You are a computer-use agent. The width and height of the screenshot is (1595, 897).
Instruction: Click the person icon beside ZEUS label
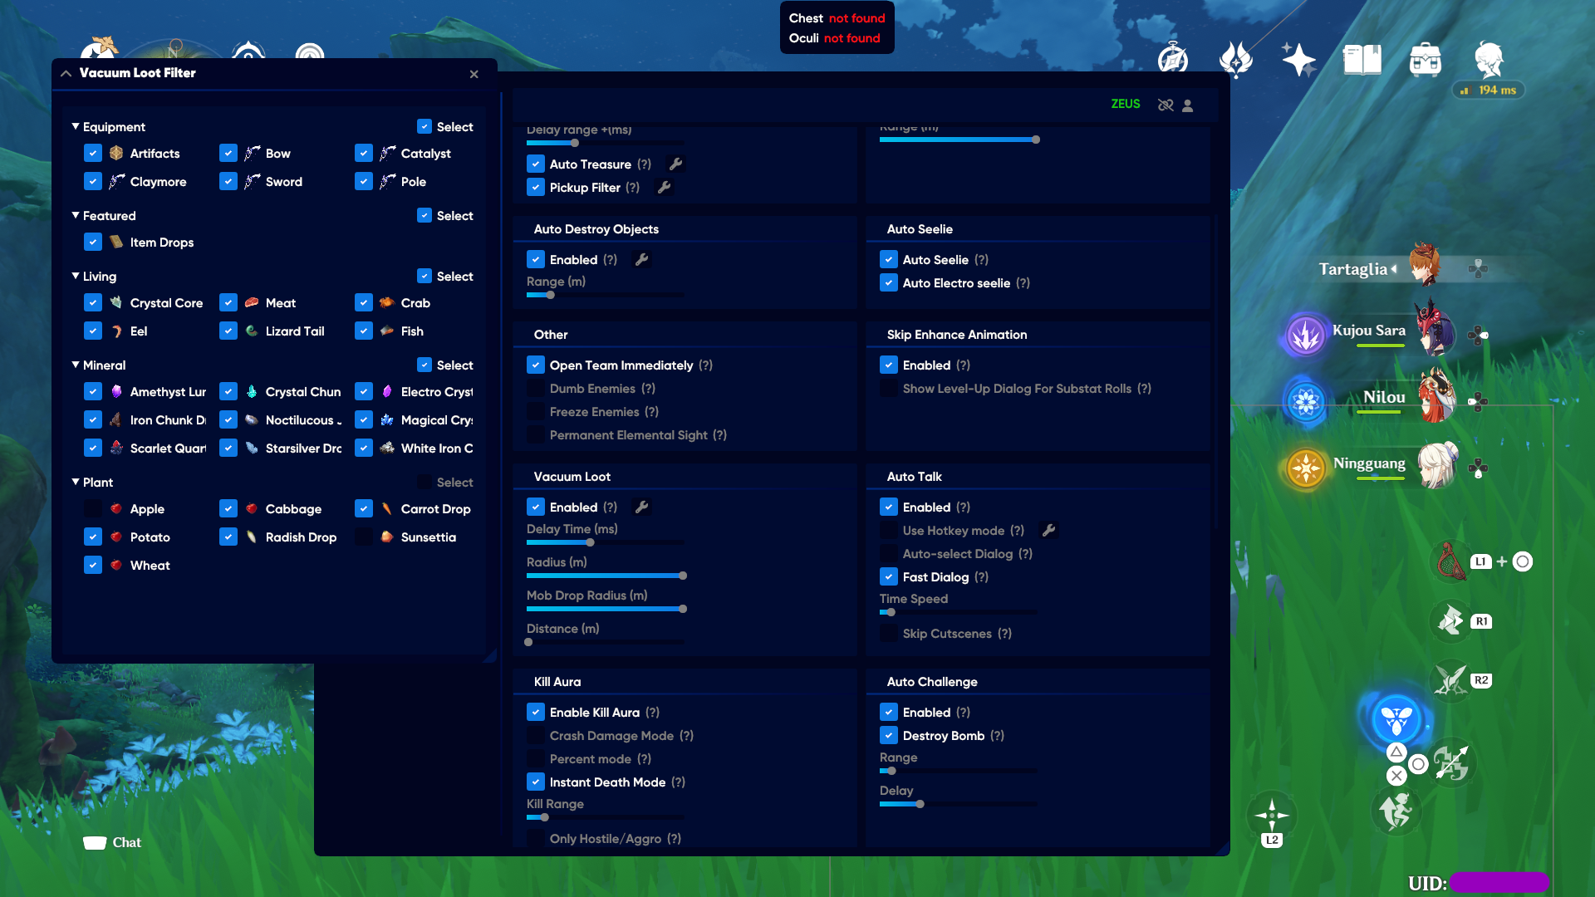[x=1188, y=105]
